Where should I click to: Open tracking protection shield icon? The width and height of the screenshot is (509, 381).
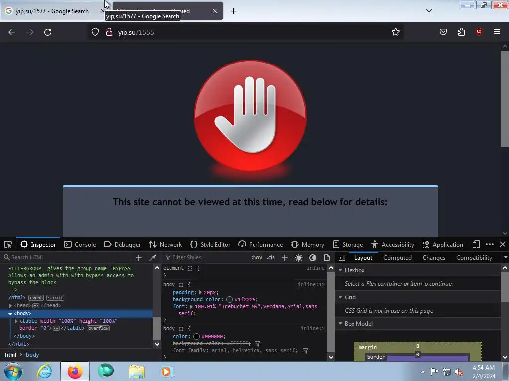point(95,32)
